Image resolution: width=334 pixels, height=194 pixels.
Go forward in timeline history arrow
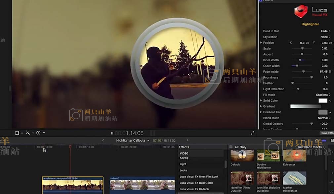tap(188, 140)
